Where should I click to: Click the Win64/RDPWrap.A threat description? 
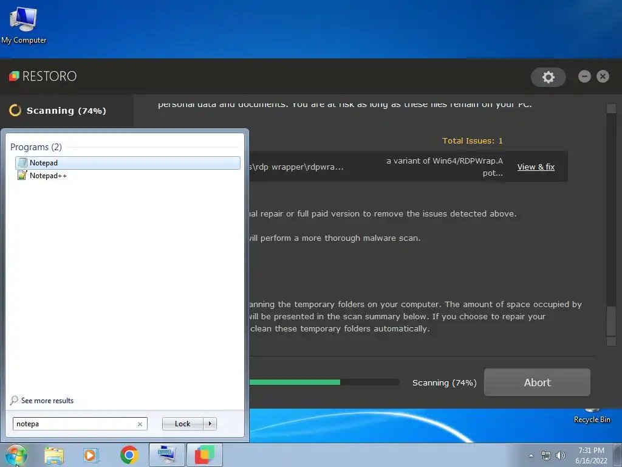pos(444,167)
